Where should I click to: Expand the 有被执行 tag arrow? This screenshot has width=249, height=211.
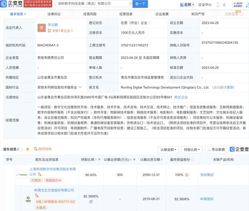pos(60,180)
